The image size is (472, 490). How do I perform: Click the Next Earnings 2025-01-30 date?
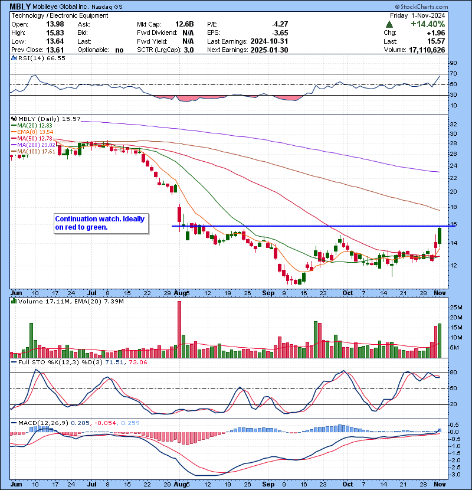[x=269, y=50]
